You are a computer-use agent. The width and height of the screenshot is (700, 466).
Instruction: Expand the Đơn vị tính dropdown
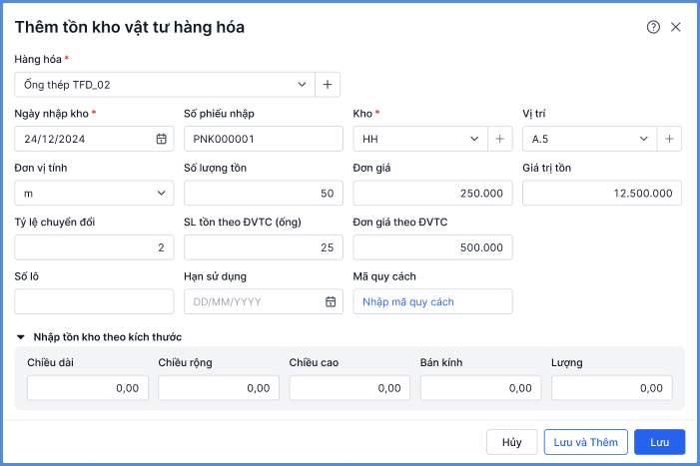click(162, 193)
